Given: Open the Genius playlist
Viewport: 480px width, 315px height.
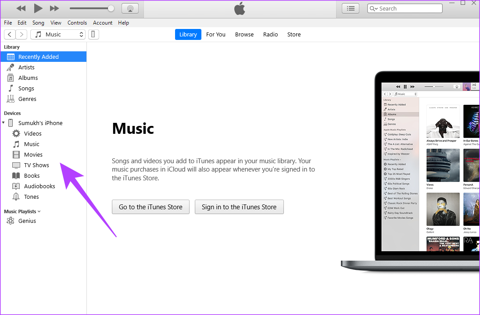Looking at the screenshot, I should (27, 221).
